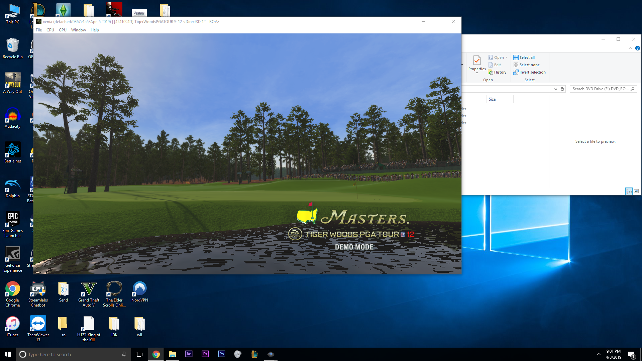Viewport: 642px width, 361px height.
Task: Open Adobe Premiere Pro from taskbar
Action: click(205, 354)
